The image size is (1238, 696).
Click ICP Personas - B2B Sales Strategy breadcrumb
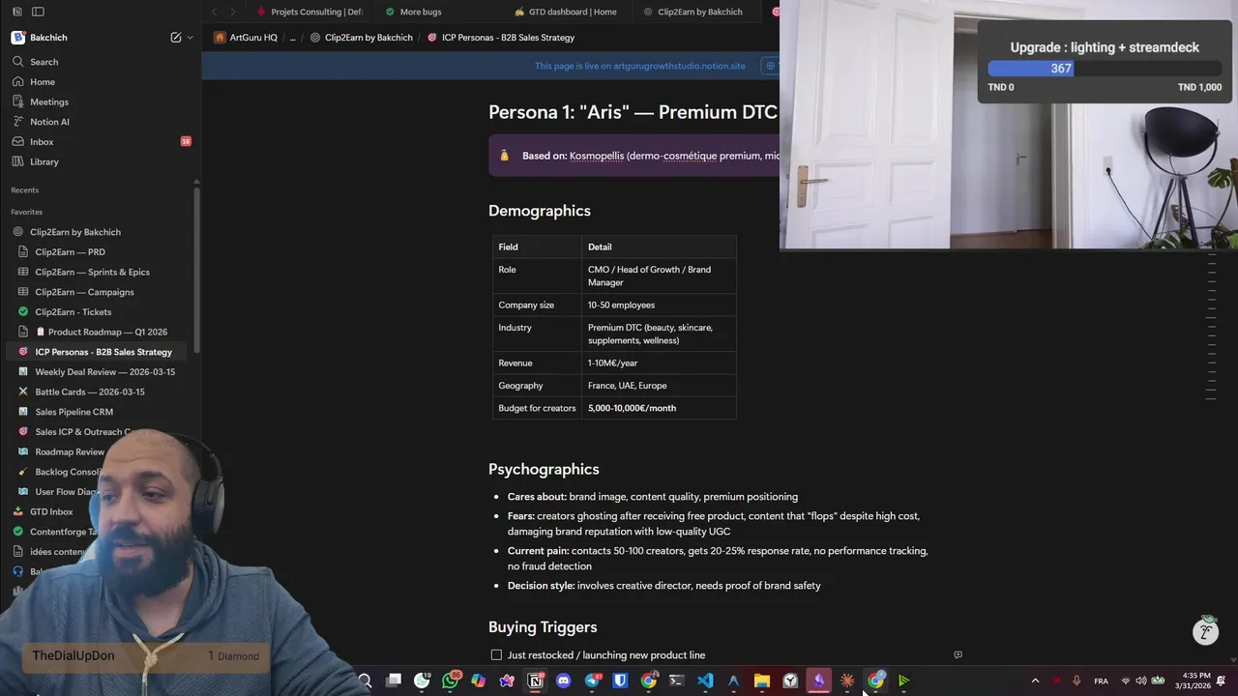point(501,38)
